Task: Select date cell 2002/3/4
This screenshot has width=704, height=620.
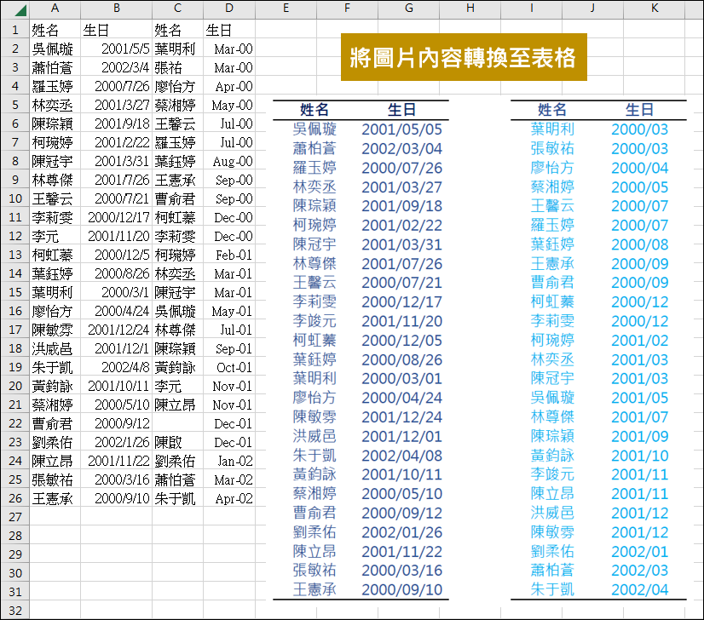Action: [116, 68]
